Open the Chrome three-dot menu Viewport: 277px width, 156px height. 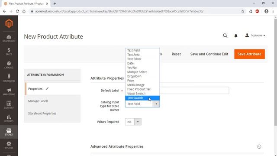pos(273,11)
